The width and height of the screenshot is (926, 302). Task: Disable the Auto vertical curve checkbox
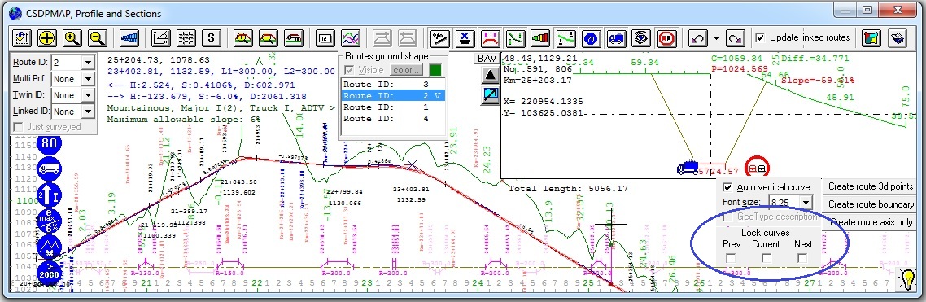point(728,187)
